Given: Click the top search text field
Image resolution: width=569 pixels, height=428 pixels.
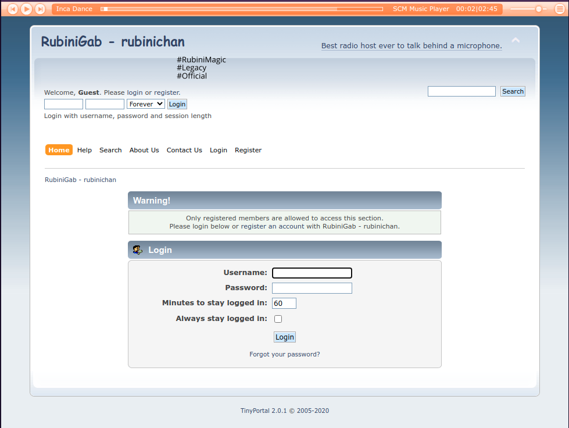Looking at the screenshot, I should (x=461, y=91).
